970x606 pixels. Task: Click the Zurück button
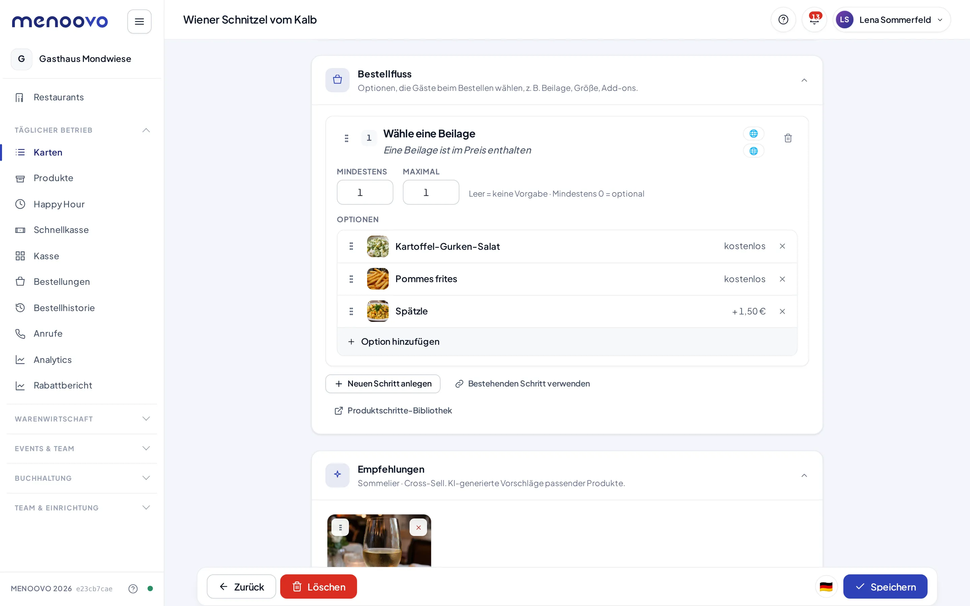point(241,587)
